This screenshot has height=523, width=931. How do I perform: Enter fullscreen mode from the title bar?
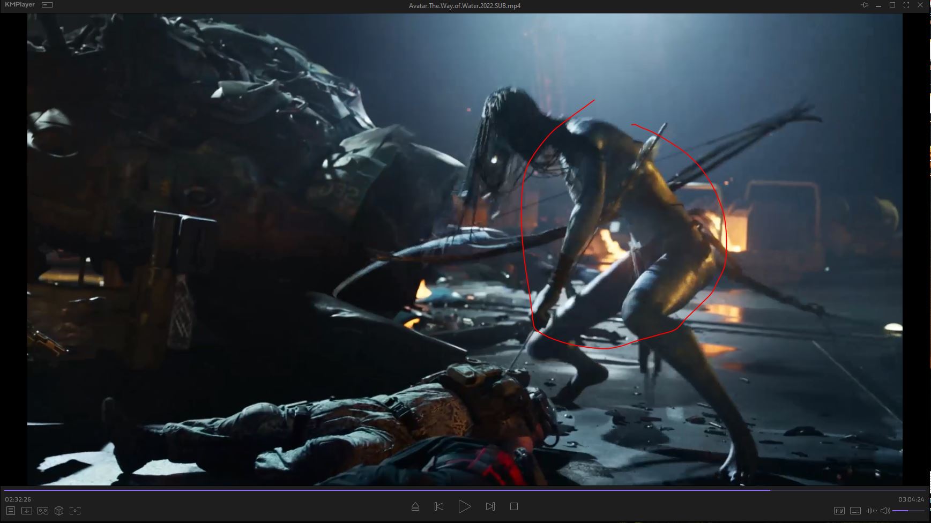(x=906, y=5)
